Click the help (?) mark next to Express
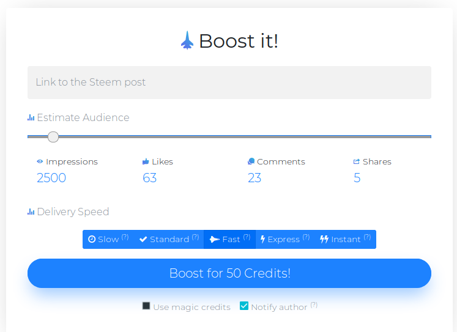Viewport: 457px width, 332px height. point(306,237)
